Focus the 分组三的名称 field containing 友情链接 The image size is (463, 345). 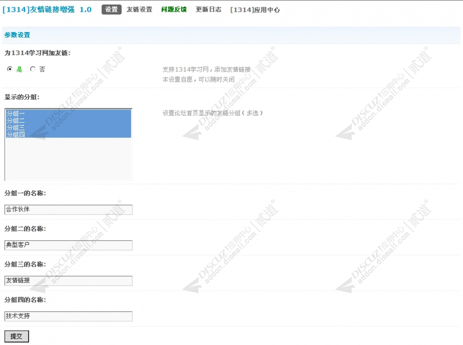tap(69, 280)
